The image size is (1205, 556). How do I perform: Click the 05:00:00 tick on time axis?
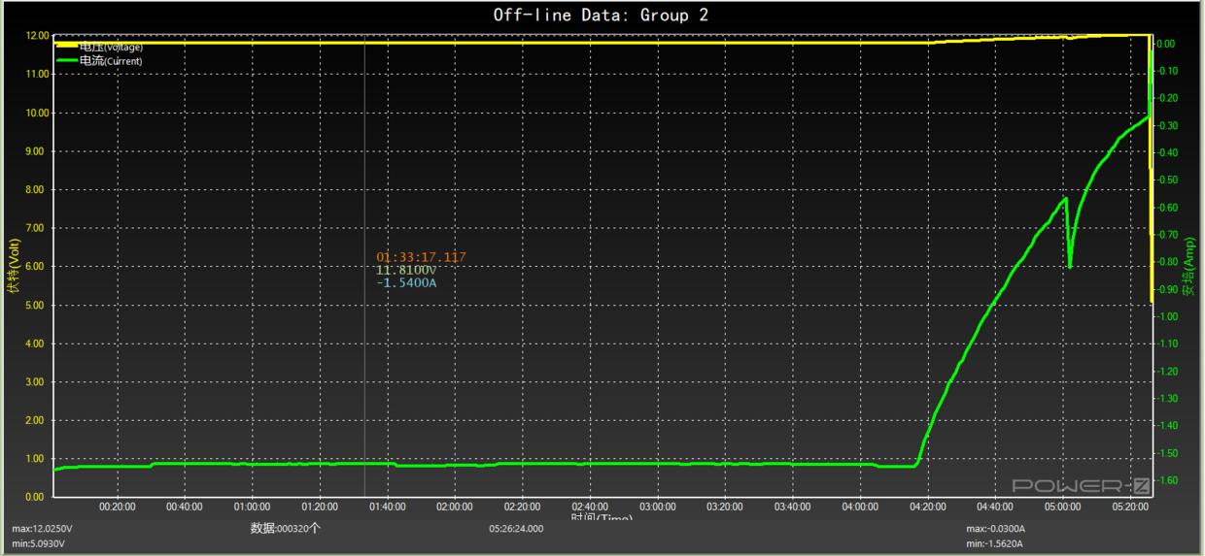click(x=1062, y=507)
